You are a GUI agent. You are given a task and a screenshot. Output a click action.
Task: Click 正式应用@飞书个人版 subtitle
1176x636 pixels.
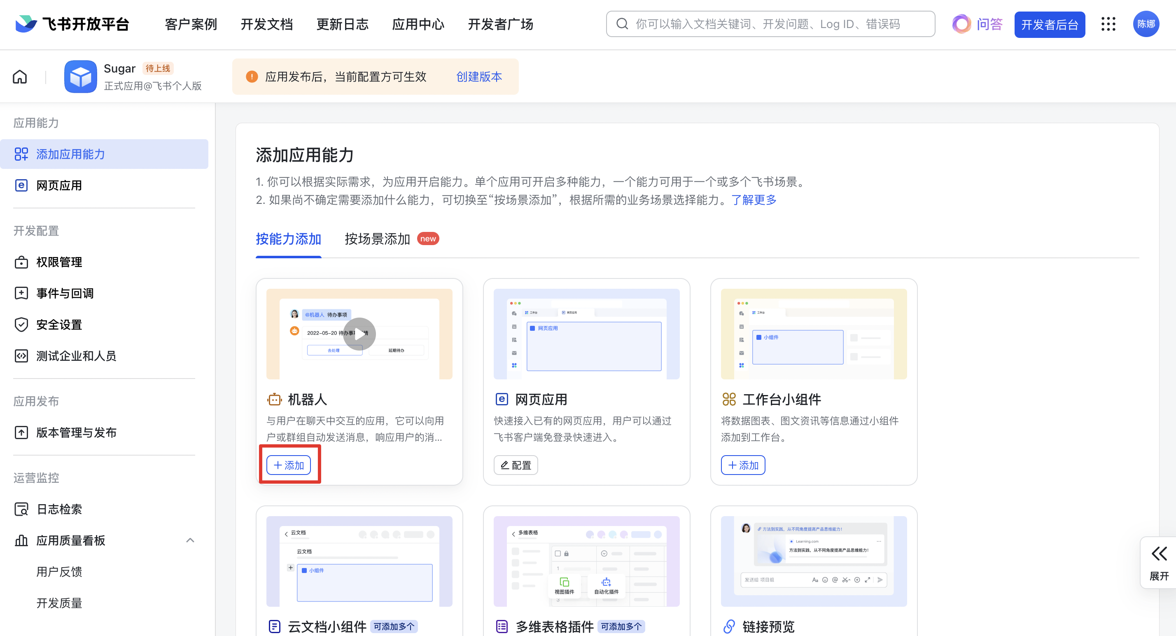click(x=152, y=86)
